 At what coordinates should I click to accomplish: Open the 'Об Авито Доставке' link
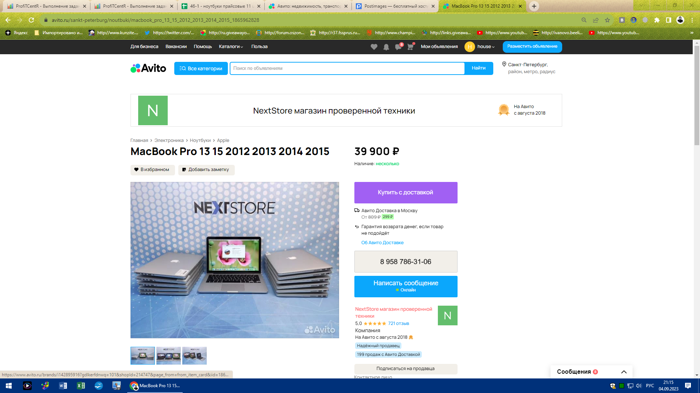[382, 242]
